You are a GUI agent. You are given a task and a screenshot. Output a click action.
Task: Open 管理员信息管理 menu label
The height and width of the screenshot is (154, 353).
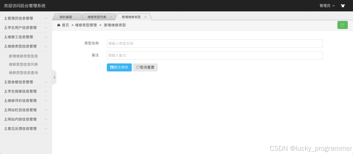[20, 18]
